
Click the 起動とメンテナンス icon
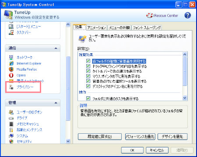tap(11, 130)
